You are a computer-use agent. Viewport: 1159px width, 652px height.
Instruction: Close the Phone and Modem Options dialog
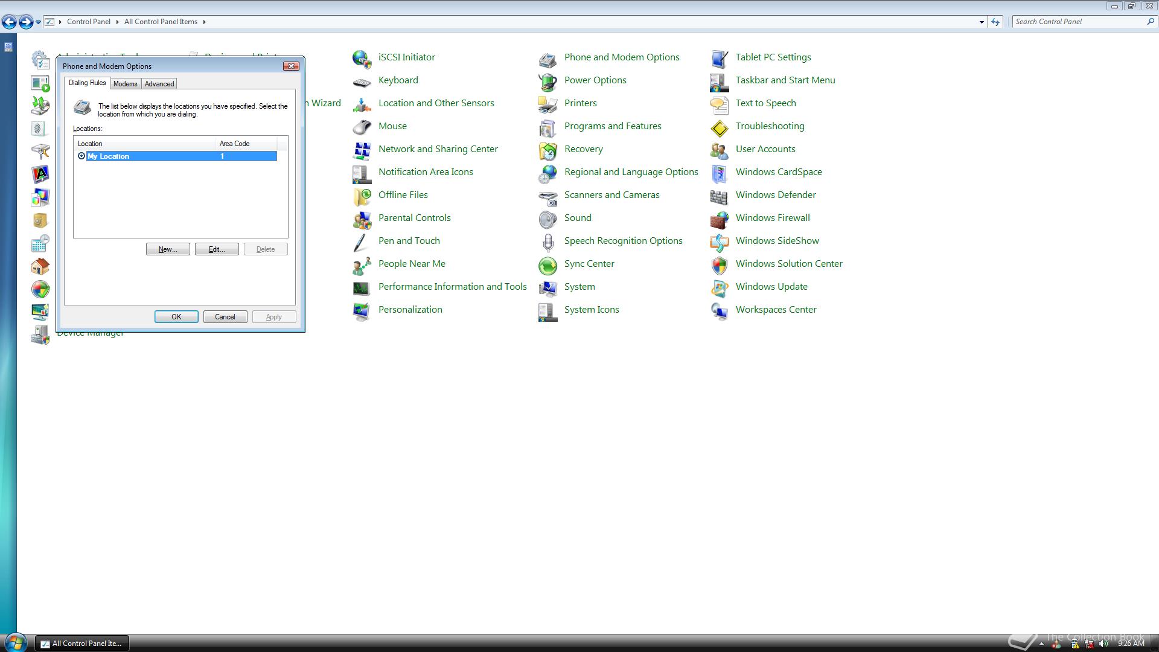coord(292,66)
